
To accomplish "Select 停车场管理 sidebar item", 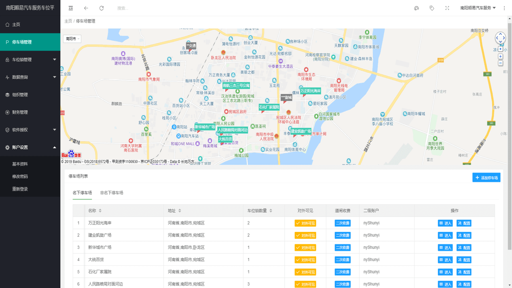I will pyautogui.click(x=30, y=42).
